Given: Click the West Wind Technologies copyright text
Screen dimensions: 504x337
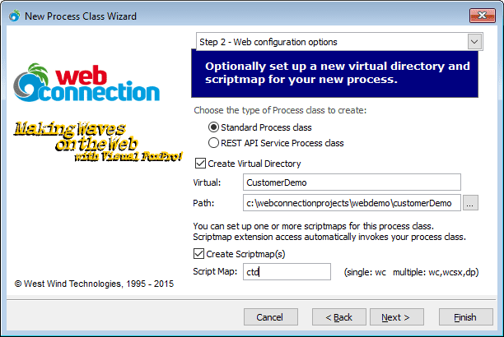Looking at the screenshot, I should [94, 284].
